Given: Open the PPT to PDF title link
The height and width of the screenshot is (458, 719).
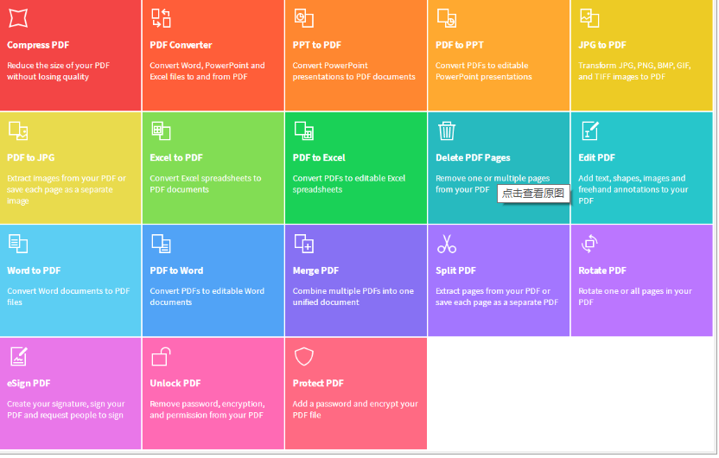Looking at the screenshot, I should (x=317, y=45).
